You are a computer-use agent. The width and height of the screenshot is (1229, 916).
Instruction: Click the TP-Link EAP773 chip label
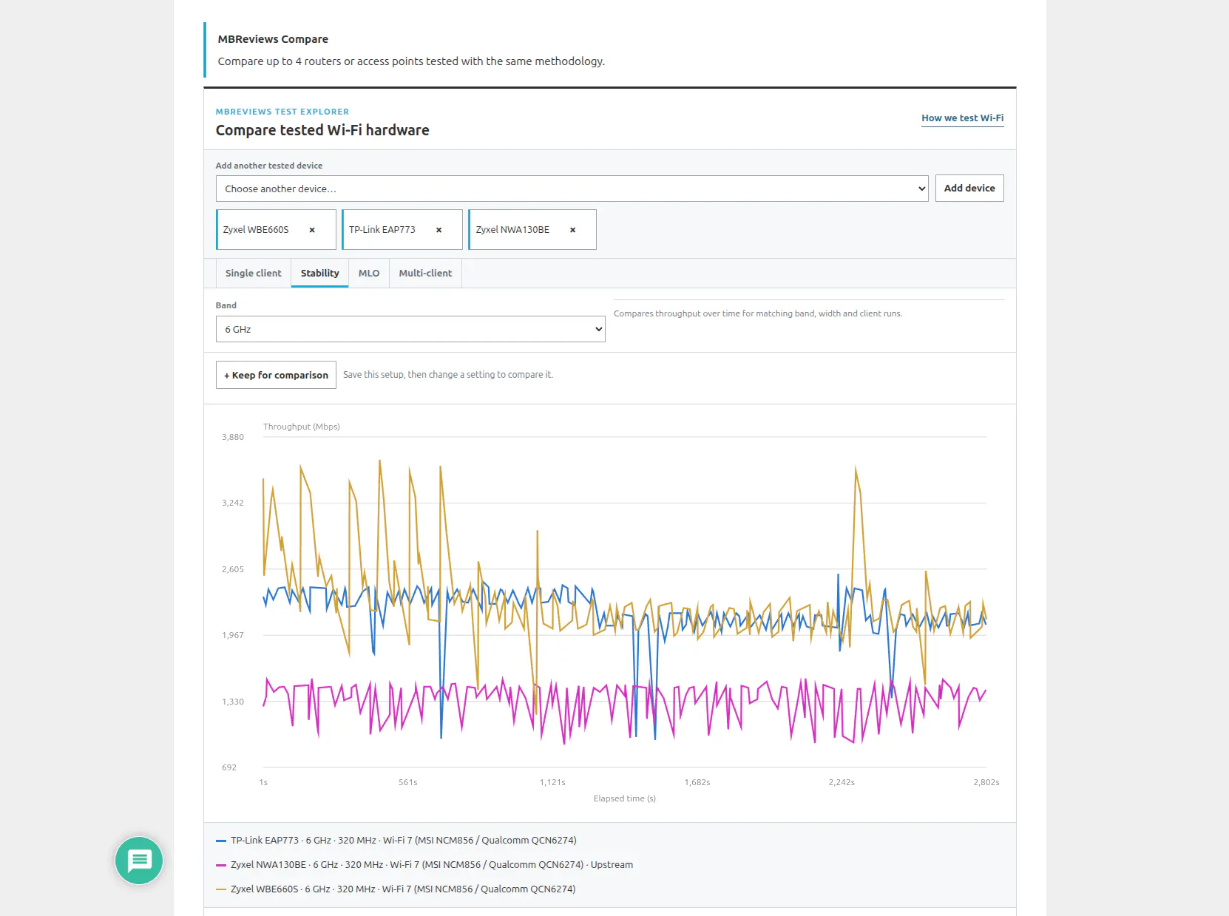(x=382, y=230)
